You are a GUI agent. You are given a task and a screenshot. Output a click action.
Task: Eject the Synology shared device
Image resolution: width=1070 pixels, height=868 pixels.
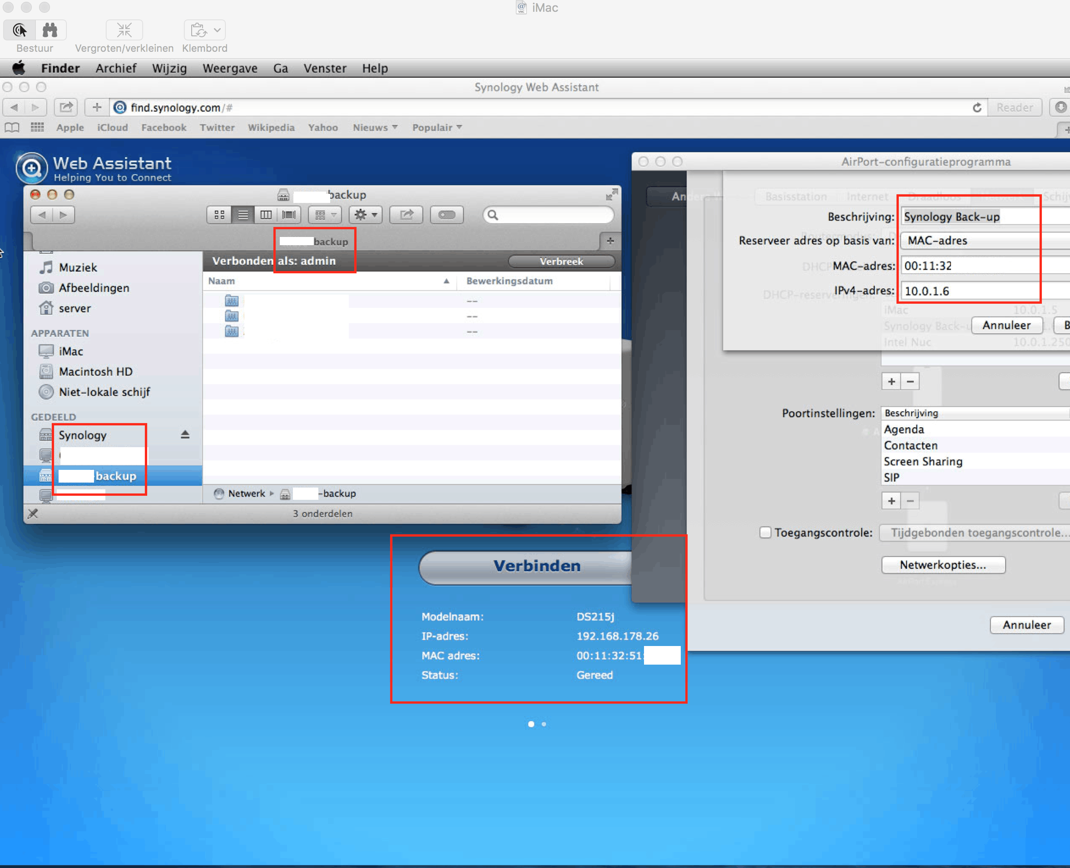coord(185,434)
